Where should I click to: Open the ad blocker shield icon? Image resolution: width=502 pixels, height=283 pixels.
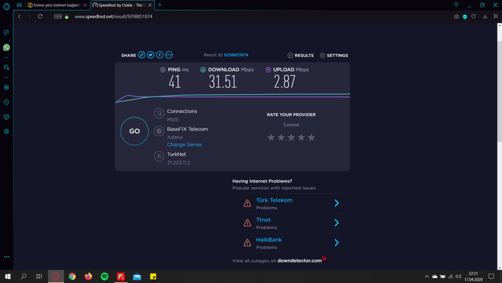click(465, 16)
